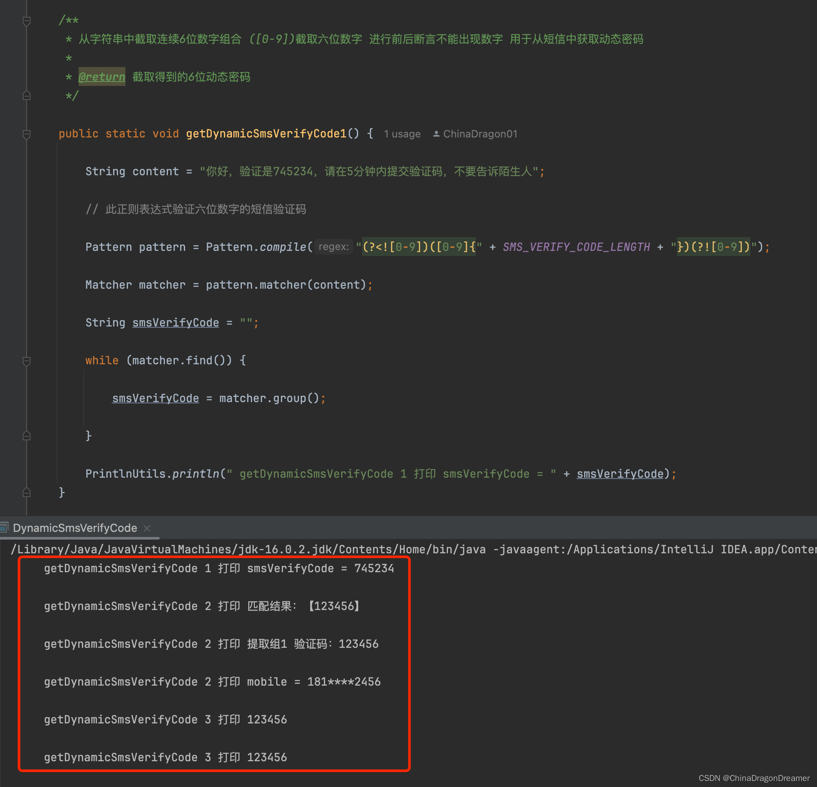Click the console line with 匹配结果:【123456】
This screenshot has height=787, width=817.
(202, 606)
